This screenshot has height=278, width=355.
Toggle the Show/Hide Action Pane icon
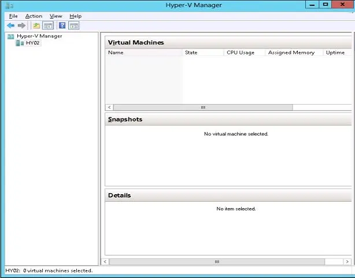(x=73, y=25)
